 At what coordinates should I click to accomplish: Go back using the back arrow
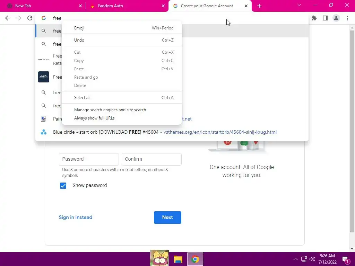(8, 18)
